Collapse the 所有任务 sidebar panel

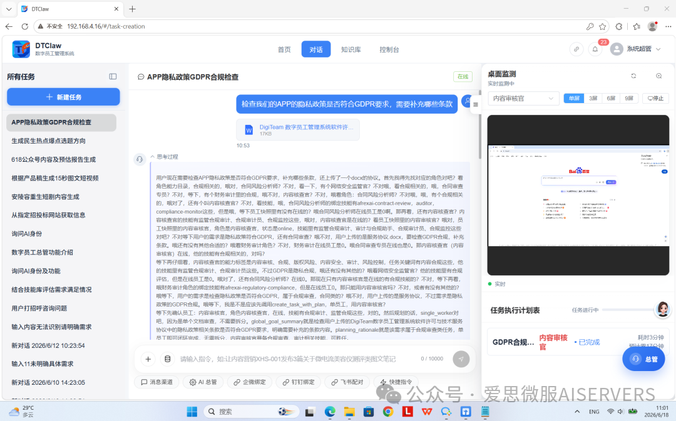113,77
